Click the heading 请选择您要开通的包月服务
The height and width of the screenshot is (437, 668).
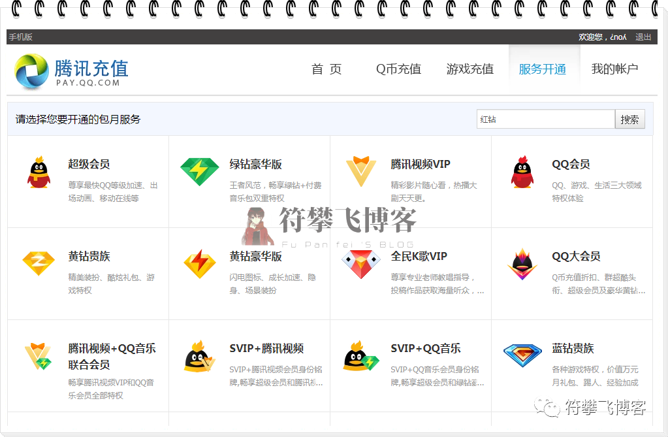pyautogui.click(x=78, y=120)
